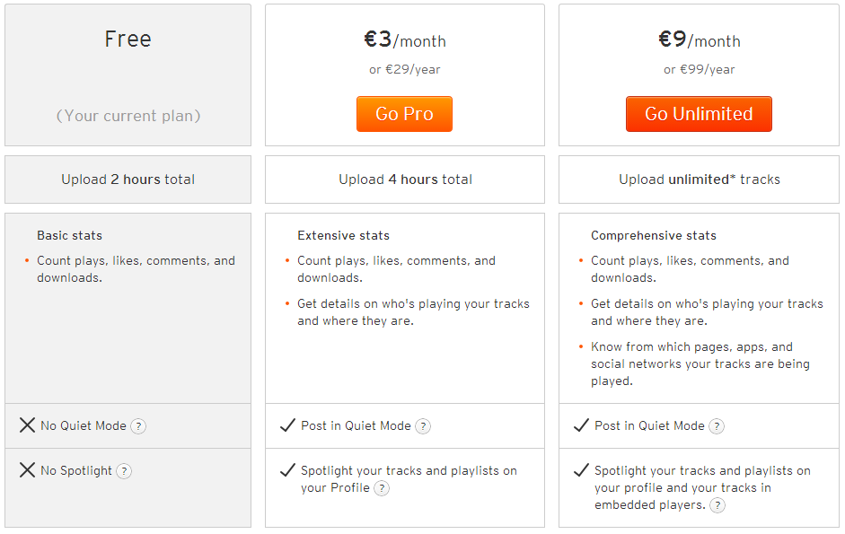Click checkmark beside Pro Spotlight your tracks

pos(287,470)
